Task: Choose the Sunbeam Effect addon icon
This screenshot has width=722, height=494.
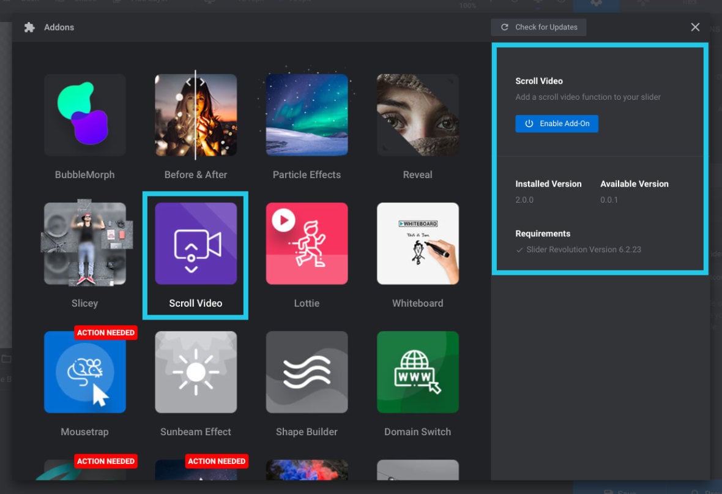Action: click(x=196, y=372)
